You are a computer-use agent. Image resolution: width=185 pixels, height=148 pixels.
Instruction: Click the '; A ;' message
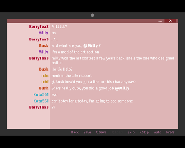[55, 39]
